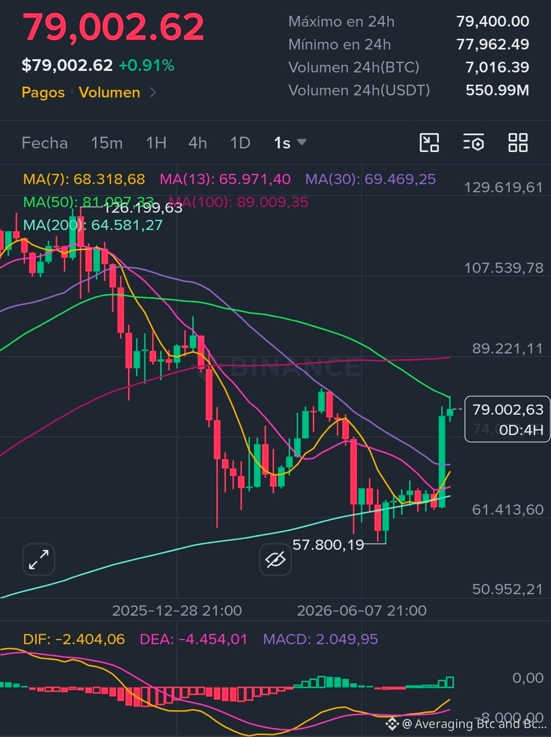Open the chart drawing tools icon

(429, 142)
